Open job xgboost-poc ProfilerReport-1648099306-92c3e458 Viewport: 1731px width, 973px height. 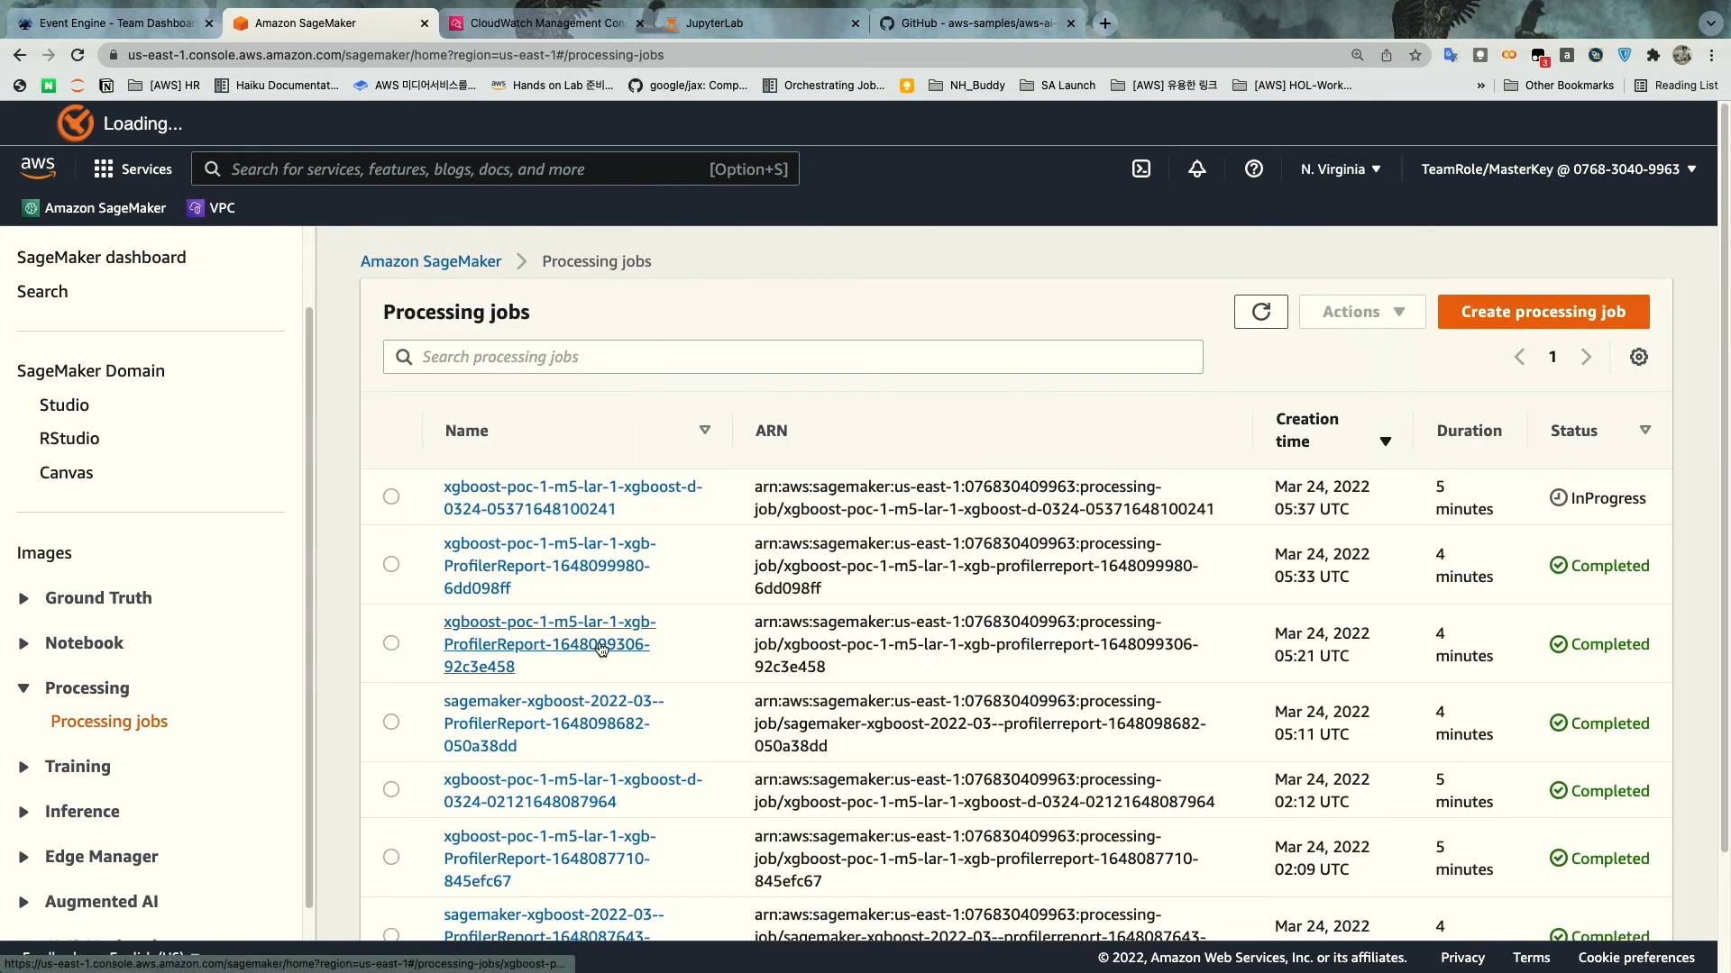(549, 644)
